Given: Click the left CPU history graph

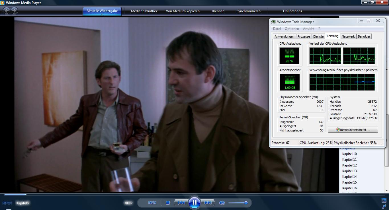Looking at the screenshot, I should click(x=325, y=56).
